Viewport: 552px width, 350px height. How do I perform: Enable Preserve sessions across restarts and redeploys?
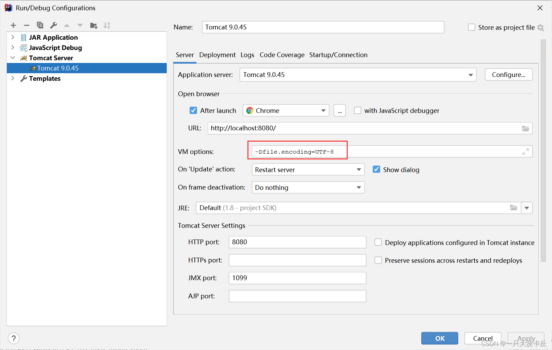coord(378,260)
